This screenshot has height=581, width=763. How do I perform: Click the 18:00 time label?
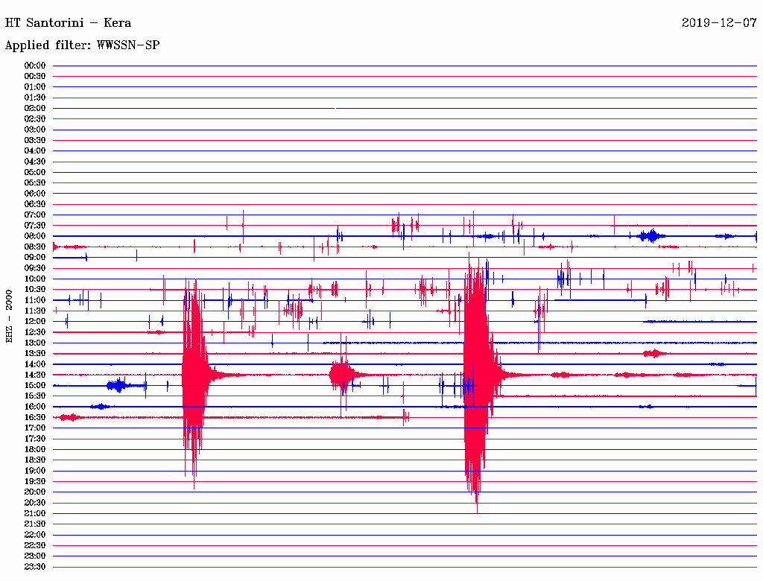(x=35, y=450)
